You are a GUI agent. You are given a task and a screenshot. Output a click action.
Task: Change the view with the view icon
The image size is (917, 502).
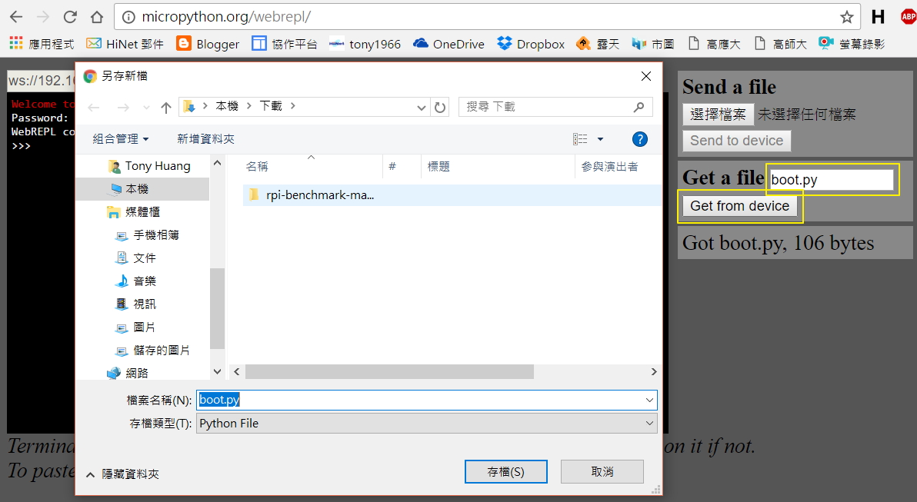point(580,139)
